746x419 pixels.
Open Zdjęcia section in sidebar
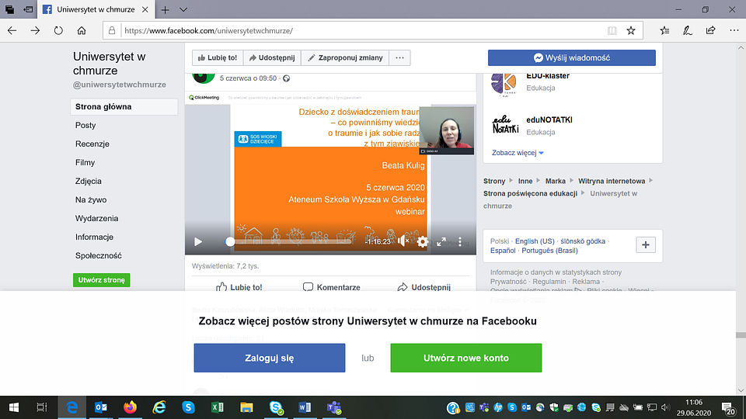click(89, 181)
